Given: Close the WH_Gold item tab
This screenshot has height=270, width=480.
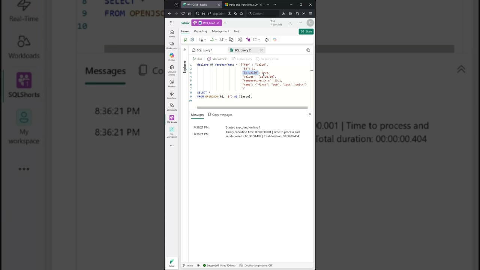Looking at the screenshot, I should click(218, 23).
